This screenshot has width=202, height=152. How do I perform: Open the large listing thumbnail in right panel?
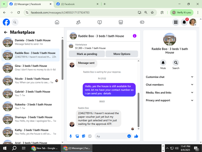pos(170,39)
